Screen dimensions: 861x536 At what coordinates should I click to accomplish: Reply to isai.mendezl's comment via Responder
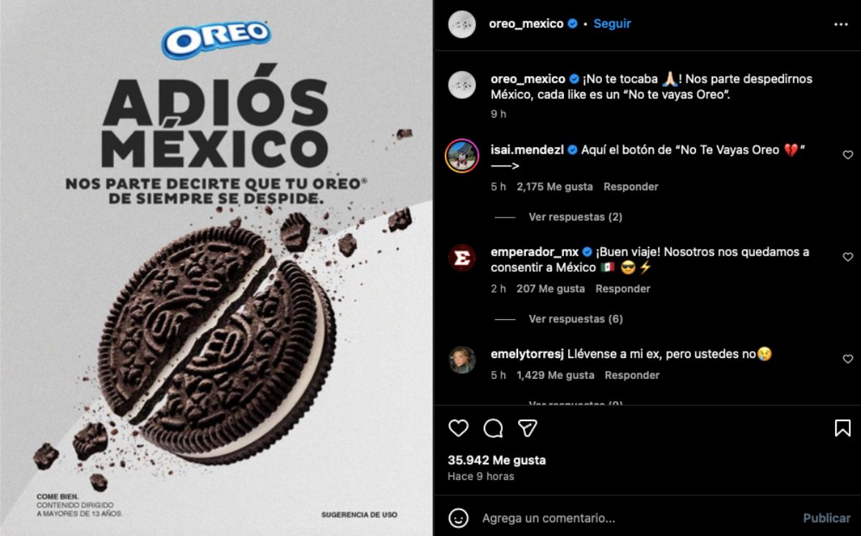(x=631, y=187)
